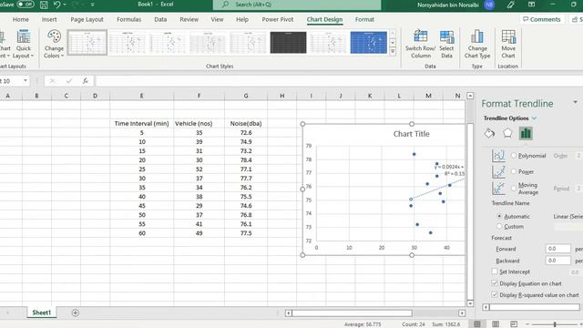
Task: Select column G header
Action: pyautogui.click(x=246, y=96)
